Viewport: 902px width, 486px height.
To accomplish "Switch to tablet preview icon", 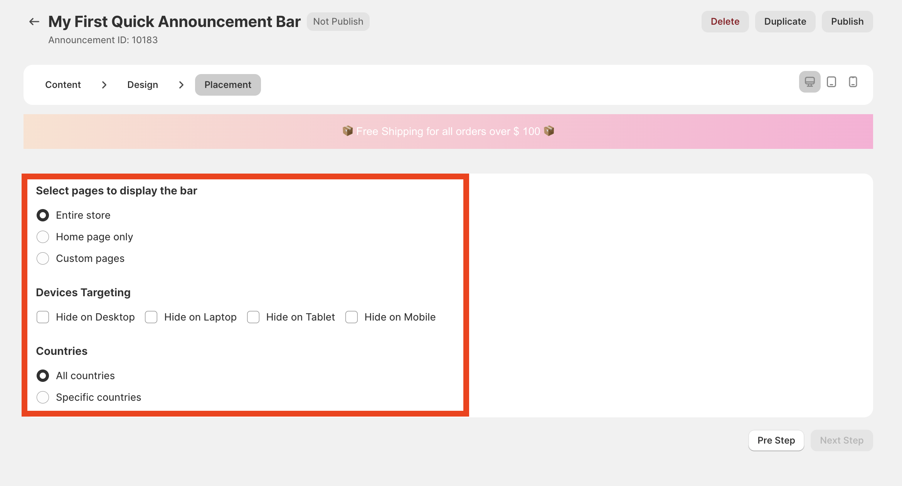I will pos(831,82).
